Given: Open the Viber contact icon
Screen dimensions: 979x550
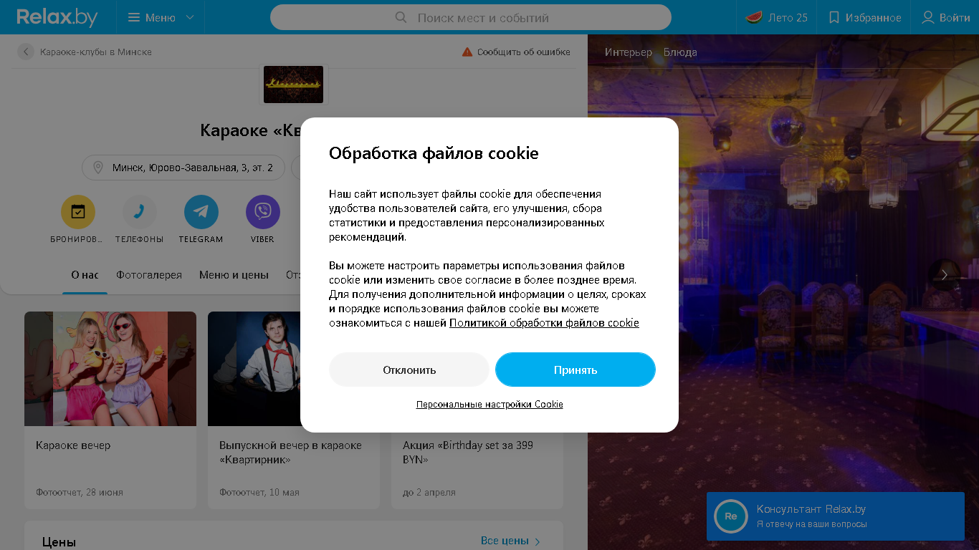Looking at the screenshot, I should click(x=263, y=212).
